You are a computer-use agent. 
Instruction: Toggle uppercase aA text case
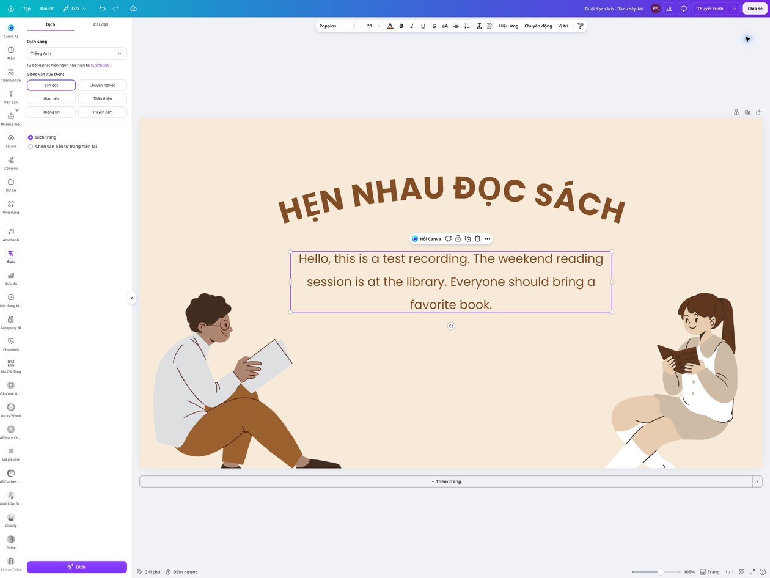445,26
